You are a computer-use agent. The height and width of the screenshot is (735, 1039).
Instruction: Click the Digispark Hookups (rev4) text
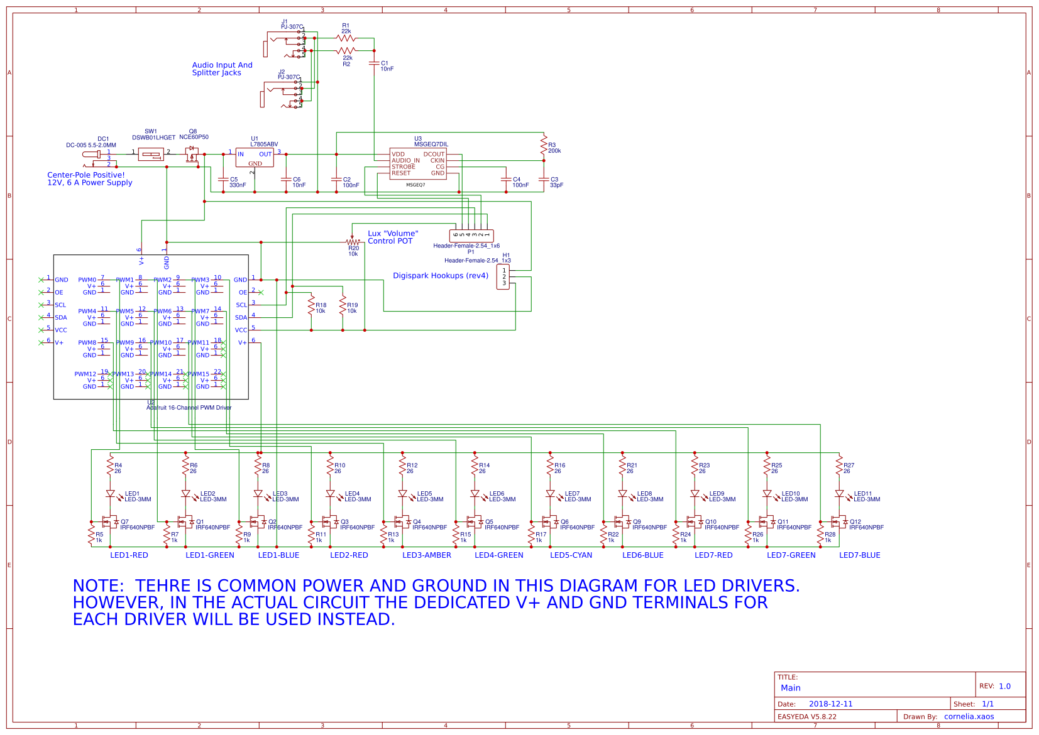pyautogui.click(x=441, y=276)
